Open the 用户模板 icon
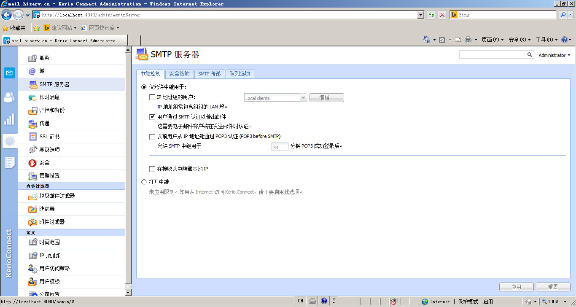The image size is (576, 307). click(x=32, y=282)
